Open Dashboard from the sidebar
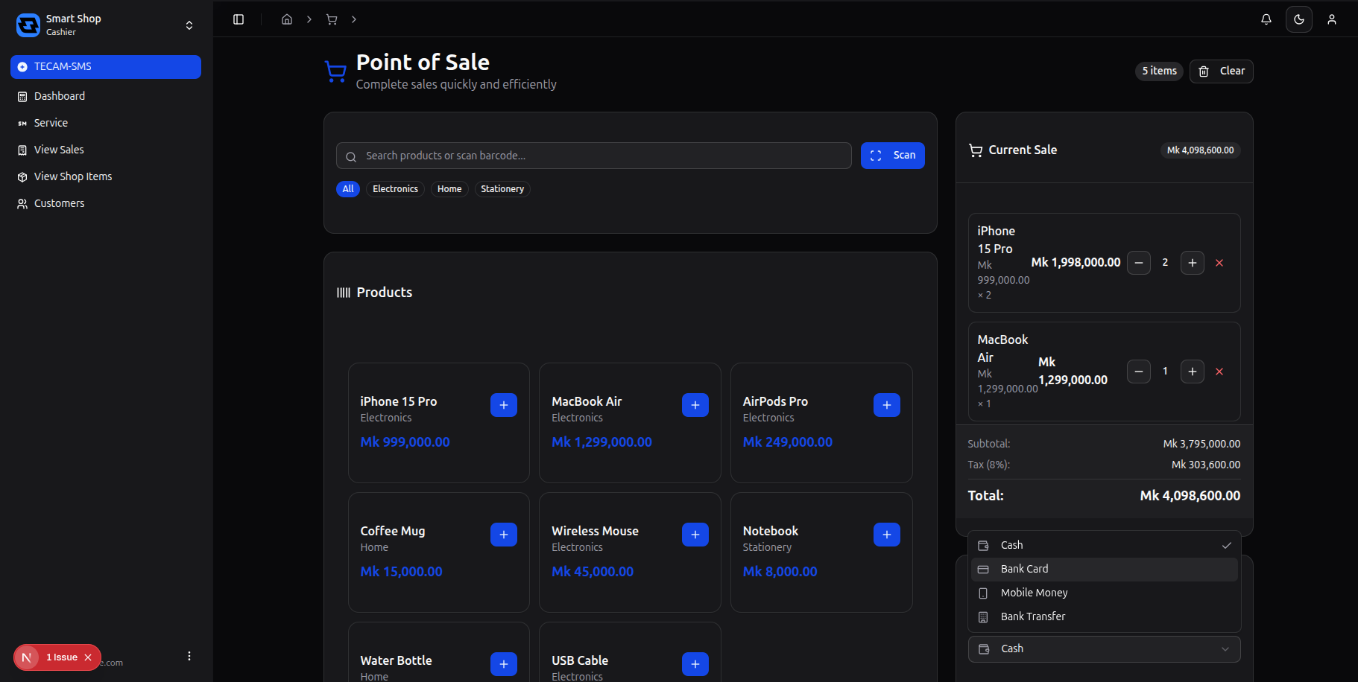Screen dimensions: 1358x682 (106, 96)
